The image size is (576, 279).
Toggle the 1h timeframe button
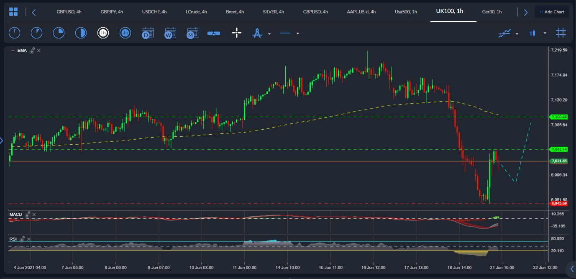point(103,33)
